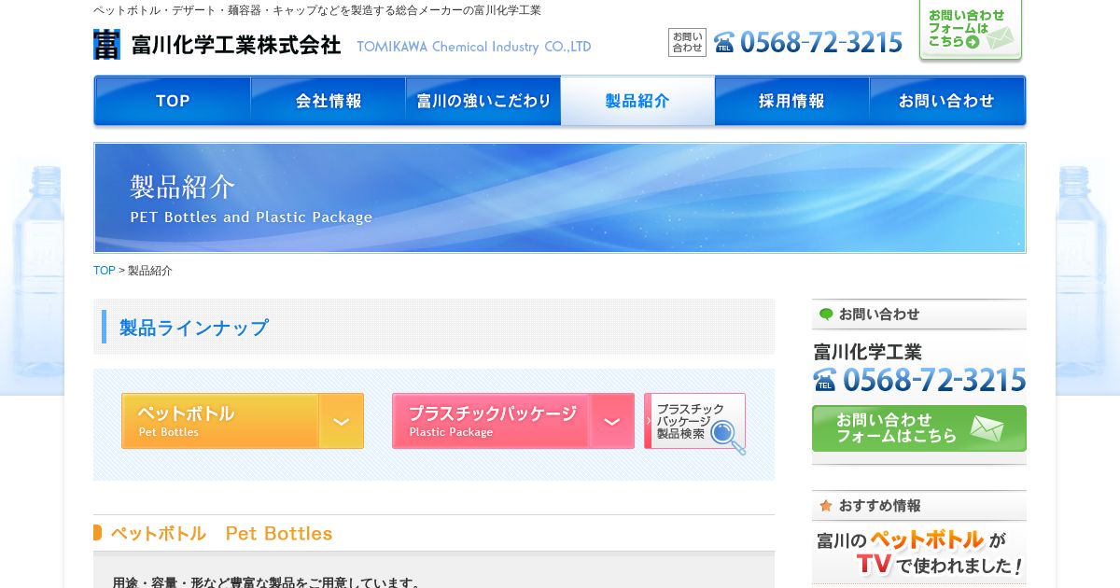The image size is (1120, 588).
Task: Click the Tomikawa company logo icon
Action: point(106,45)
